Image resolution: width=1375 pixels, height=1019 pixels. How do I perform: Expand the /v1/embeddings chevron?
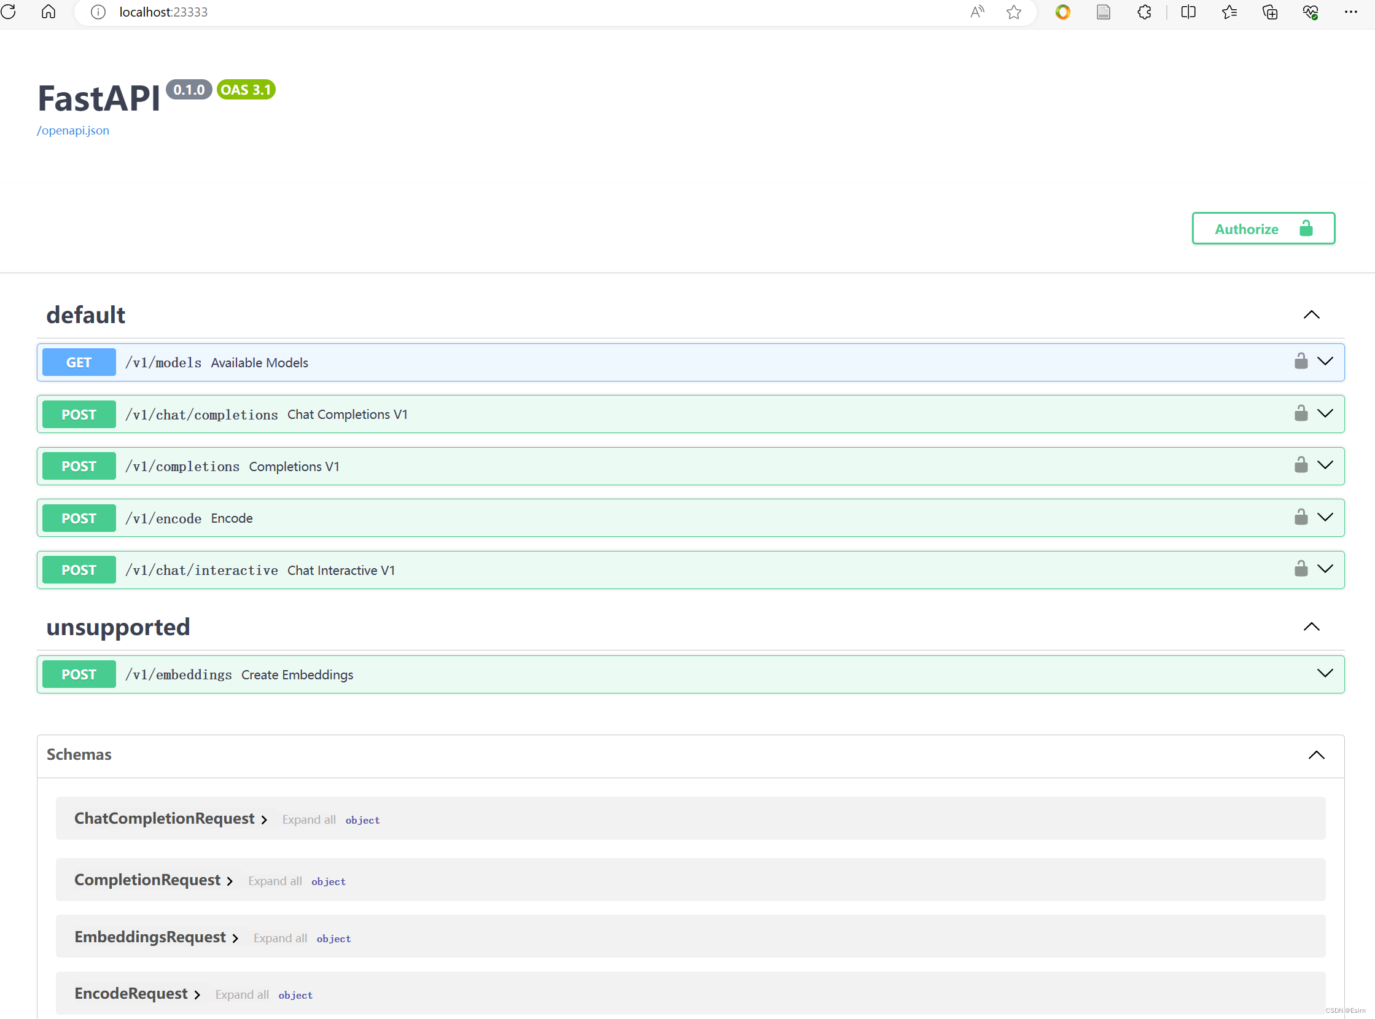1325,673
